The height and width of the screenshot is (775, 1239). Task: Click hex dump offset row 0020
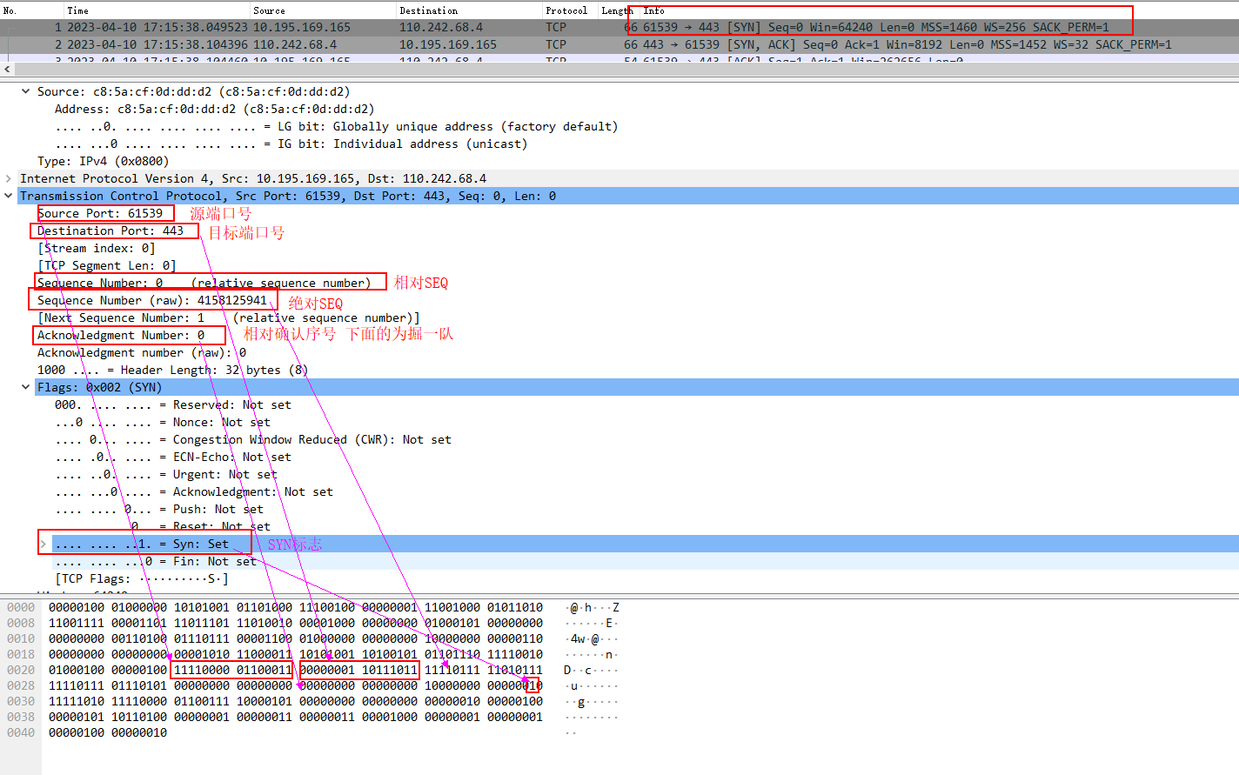tap(21, 670)
